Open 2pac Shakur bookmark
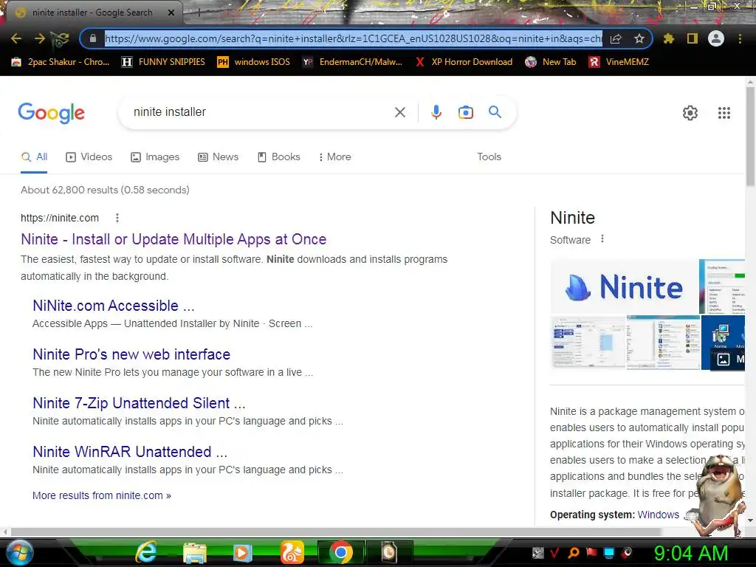The image size is (756, 567). (x=61, y=62)
